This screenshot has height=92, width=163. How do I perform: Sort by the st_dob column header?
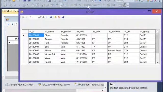tap(84, 31)
